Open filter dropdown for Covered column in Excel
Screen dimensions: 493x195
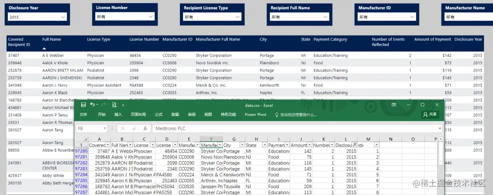[108, 145]
